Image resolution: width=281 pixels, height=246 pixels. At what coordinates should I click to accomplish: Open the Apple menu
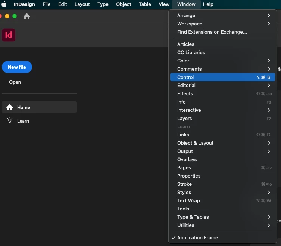[4, 4]
